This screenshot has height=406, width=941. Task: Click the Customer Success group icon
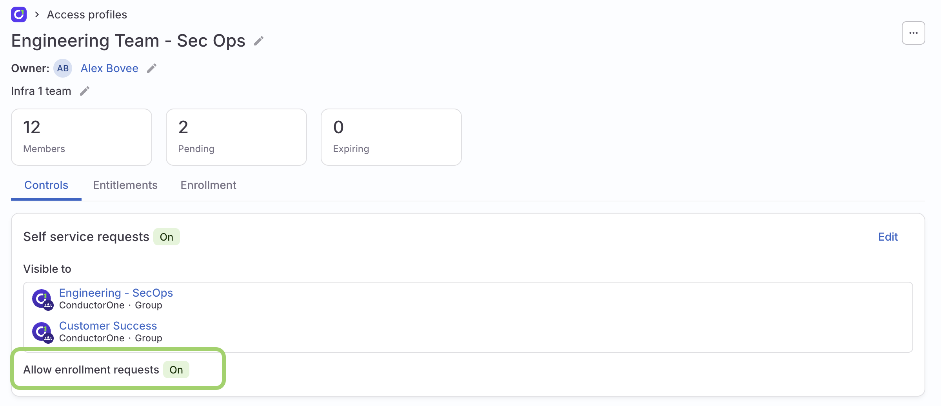tap(42, 332)
